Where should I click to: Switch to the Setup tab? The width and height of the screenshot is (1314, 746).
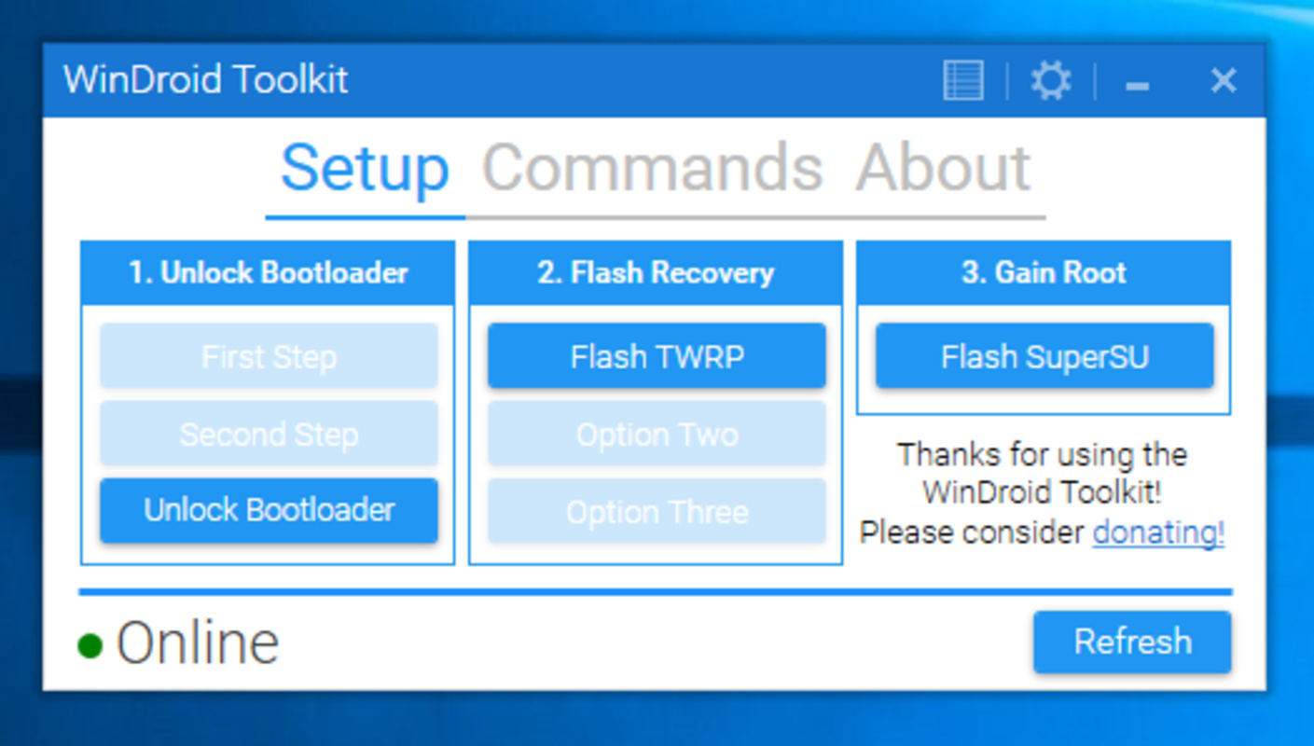(x=365, y=169)
